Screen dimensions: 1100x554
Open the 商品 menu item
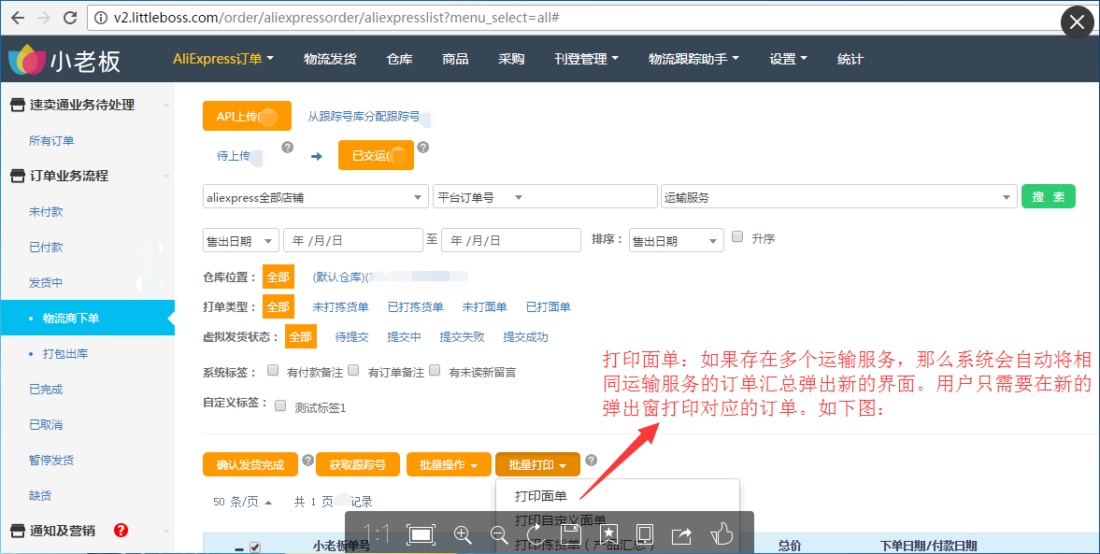(455, 59)
